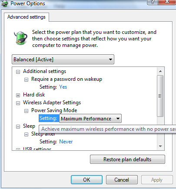This screenshot has height=189, width=176.
Task: Click the Never sleep setting value
Action: point(66,142)
